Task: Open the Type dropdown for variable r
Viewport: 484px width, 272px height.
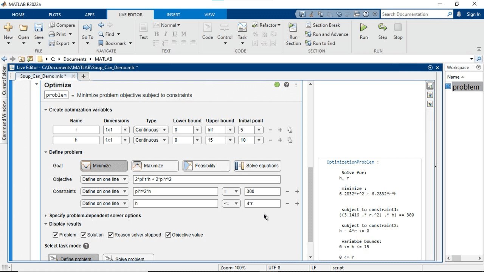Action: click(151, 130)
